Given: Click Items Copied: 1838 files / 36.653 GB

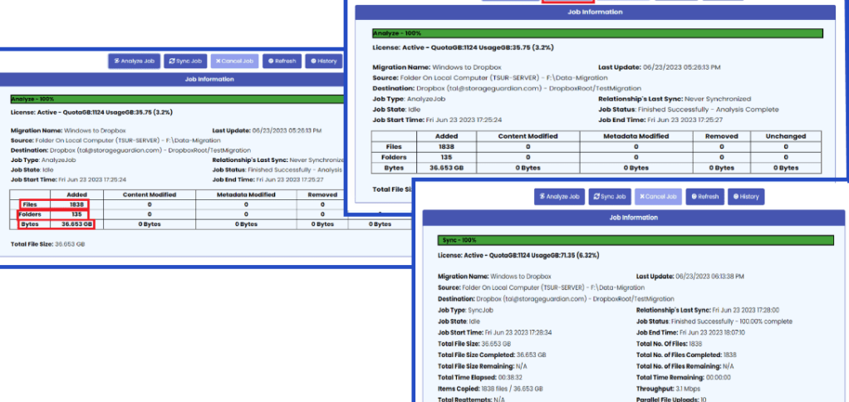Looking at the screenshot, I should (490, 389).
